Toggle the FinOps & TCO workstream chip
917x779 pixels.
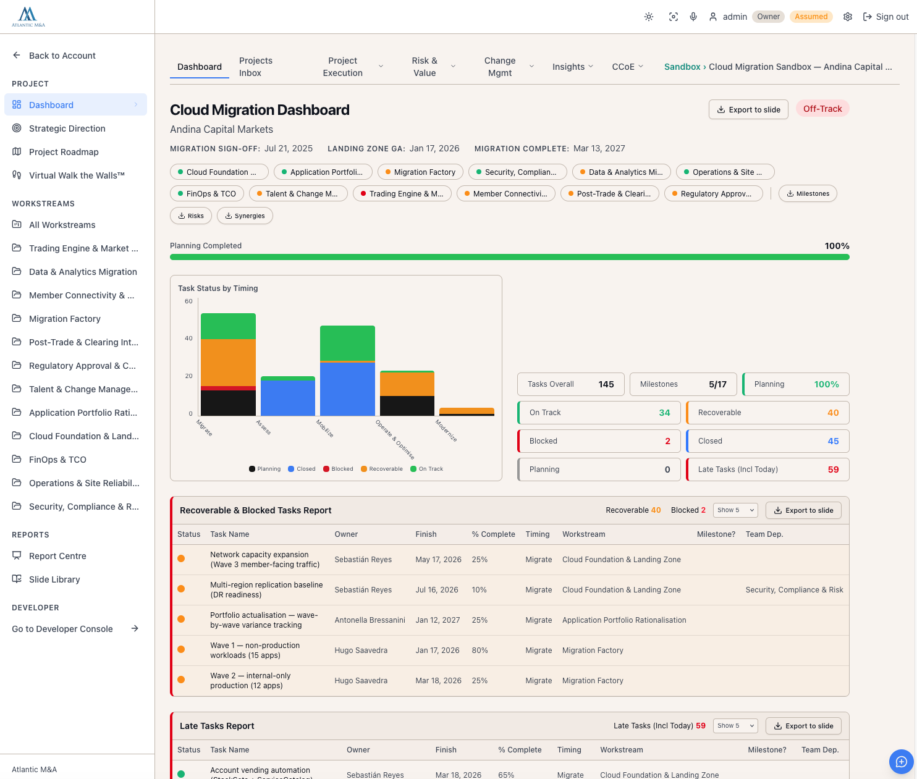(x=207, y=193)
